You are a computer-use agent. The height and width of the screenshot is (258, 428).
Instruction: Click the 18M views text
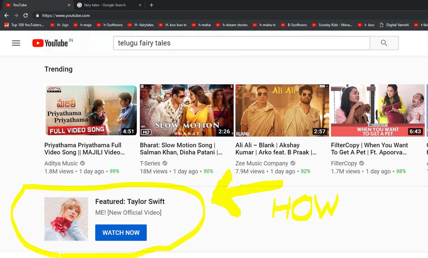154,172
